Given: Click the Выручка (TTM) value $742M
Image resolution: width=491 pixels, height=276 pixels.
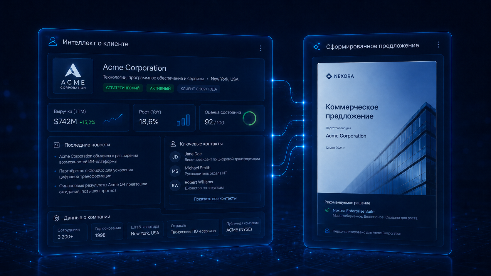Looking at the screenshot, I should (65, 121).
